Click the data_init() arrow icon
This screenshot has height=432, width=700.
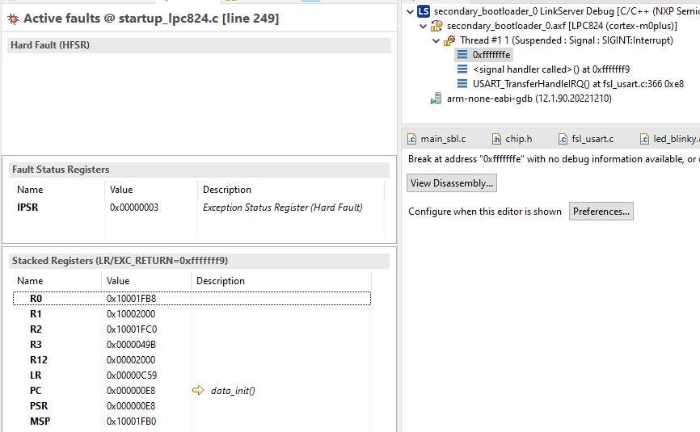(x=199, y=391)
